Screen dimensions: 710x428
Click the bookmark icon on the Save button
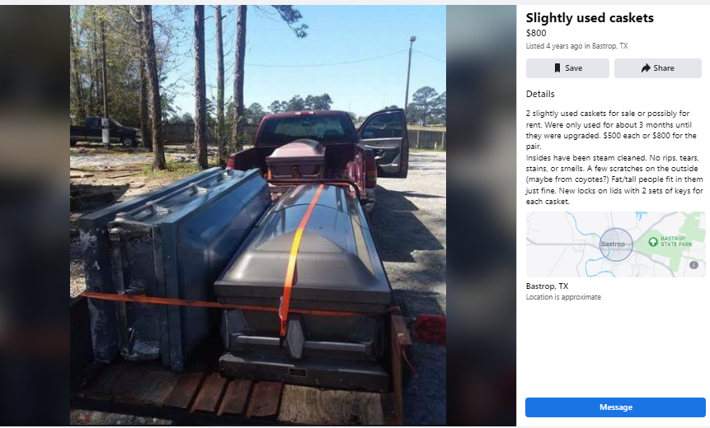(557, 68)
